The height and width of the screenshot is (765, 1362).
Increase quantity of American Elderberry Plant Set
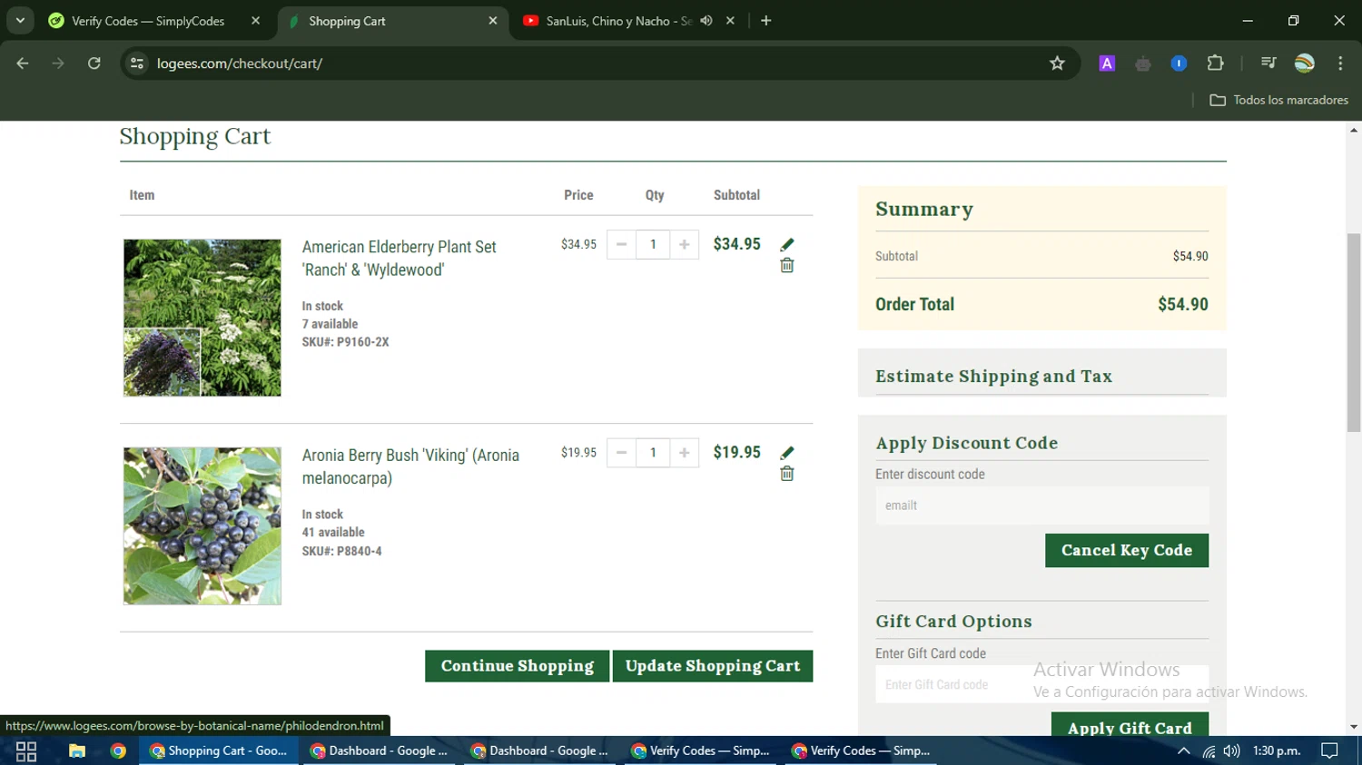point(685,244)
